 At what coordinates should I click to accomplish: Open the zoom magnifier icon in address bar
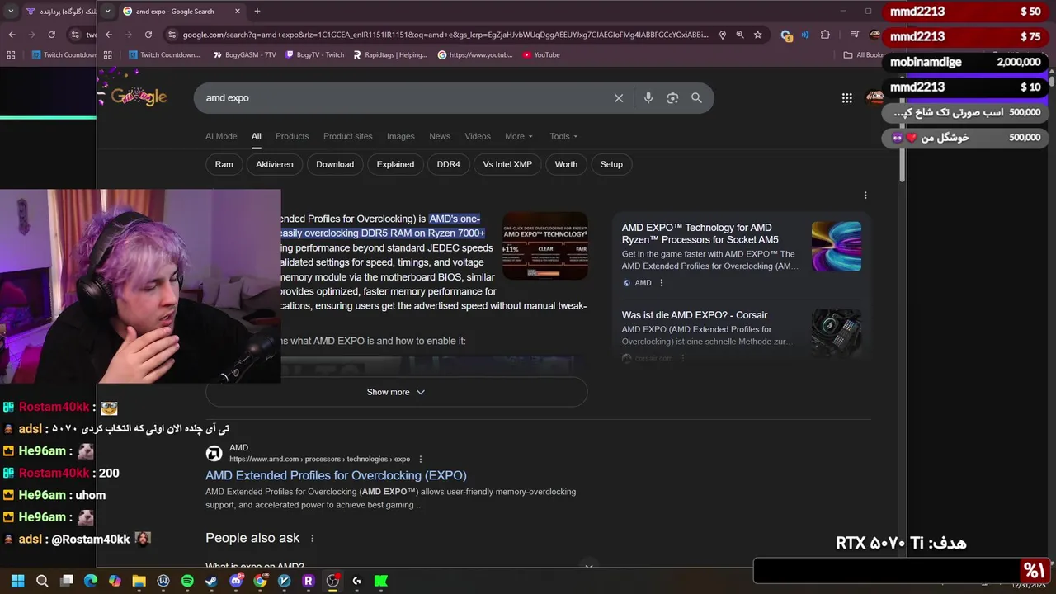pyautogui.click(x=740, y=35)
